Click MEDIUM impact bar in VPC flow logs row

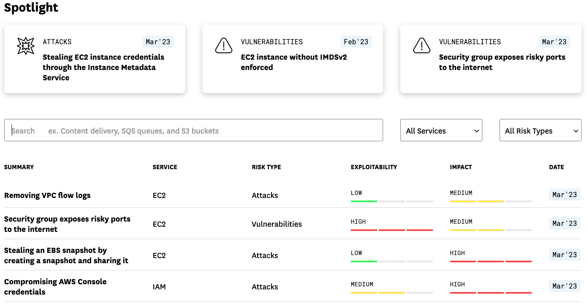(x=491, y=201)
